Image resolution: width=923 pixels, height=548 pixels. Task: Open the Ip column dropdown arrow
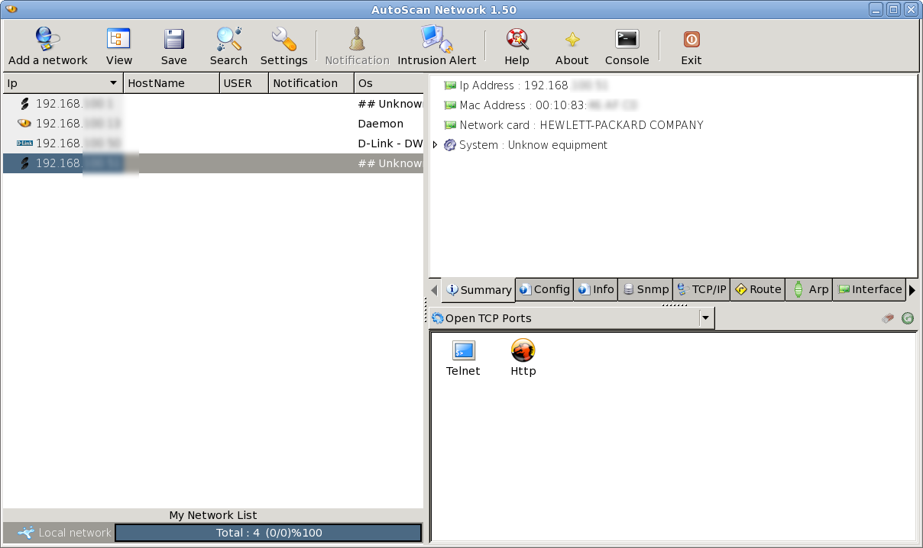[x=114, y=83]
